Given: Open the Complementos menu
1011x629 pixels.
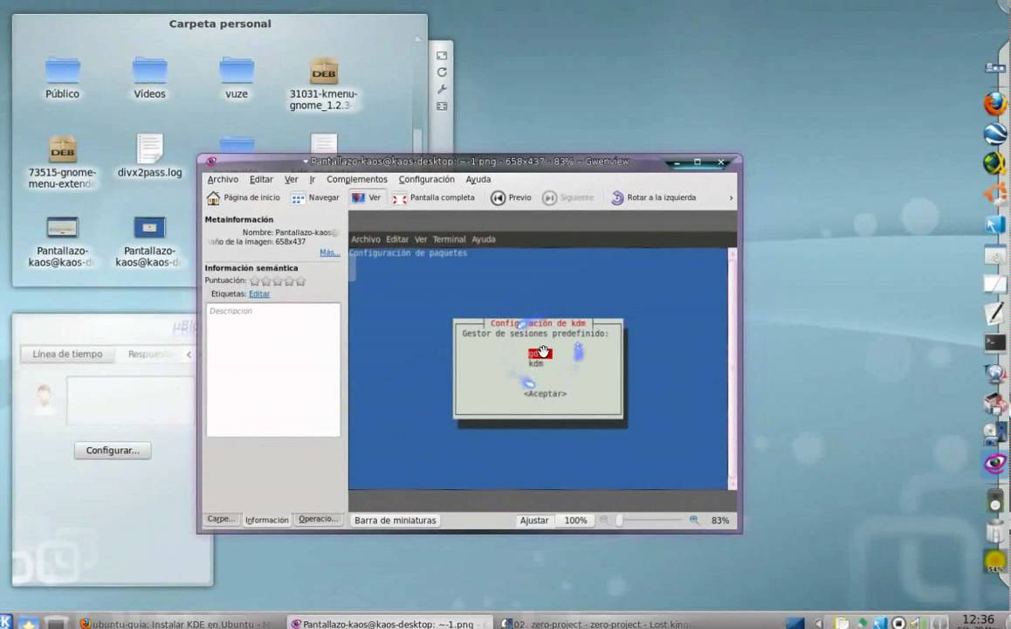Looking at the screenshot, I should (x=356, y=179).
